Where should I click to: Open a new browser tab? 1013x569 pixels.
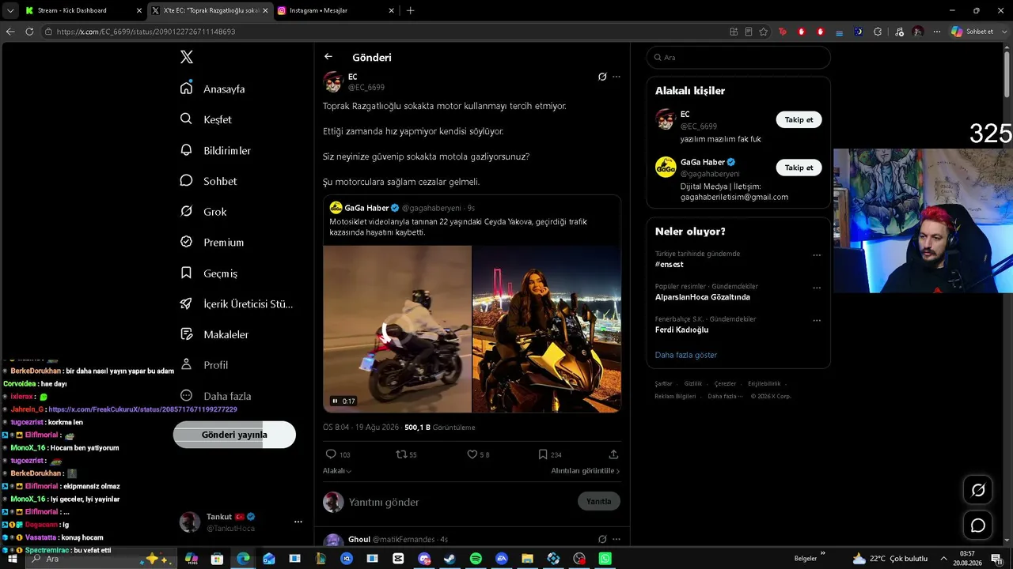[410, 10]
